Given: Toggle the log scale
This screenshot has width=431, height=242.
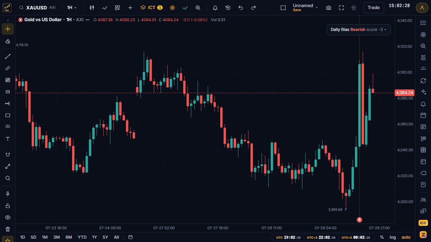Looking at the screenshot, I should coord(393,237).
